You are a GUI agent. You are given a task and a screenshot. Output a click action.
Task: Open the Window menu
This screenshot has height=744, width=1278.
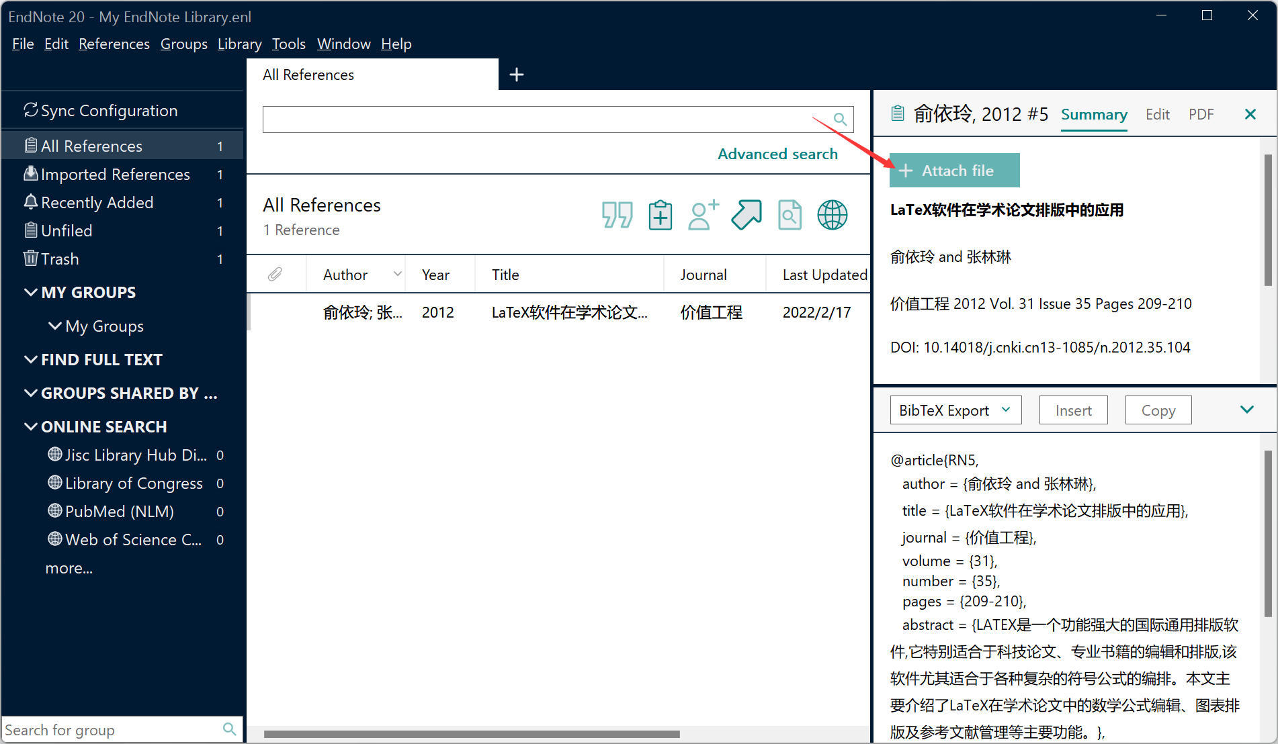[344, 44]
